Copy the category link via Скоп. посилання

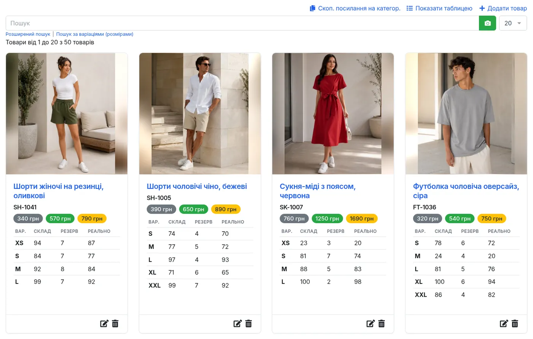coord(355,8)
